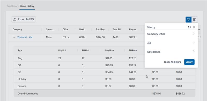Collapse the Walmart - KM row chevron
This screenshot has height=101, width=207.
(14, 37)
